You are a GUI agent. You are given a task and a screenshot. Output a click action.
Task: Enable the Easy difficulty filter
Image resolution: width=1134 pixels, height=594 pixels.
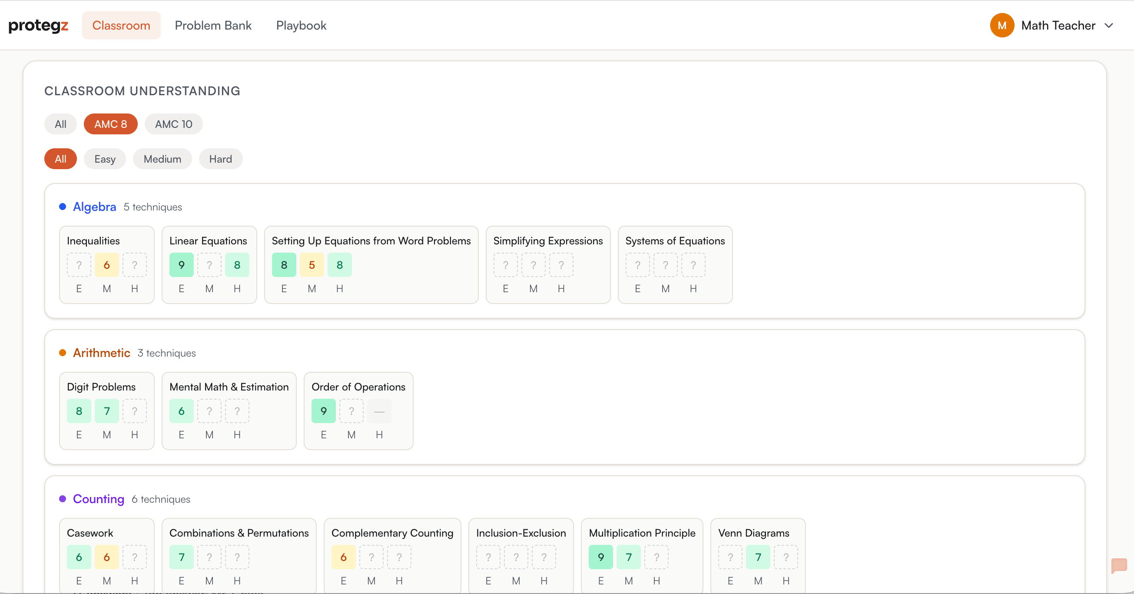click(x=104, y=159)
